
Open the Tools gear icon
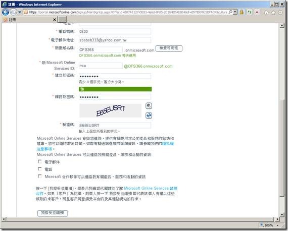tap(280, 13)
